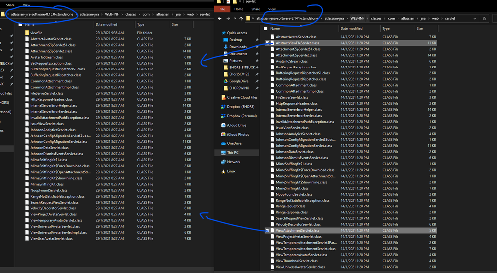
Task: Go to atlassian-jira-software-8.14.1-standalone breadcrumb
Action: click(x=287, y=19)
